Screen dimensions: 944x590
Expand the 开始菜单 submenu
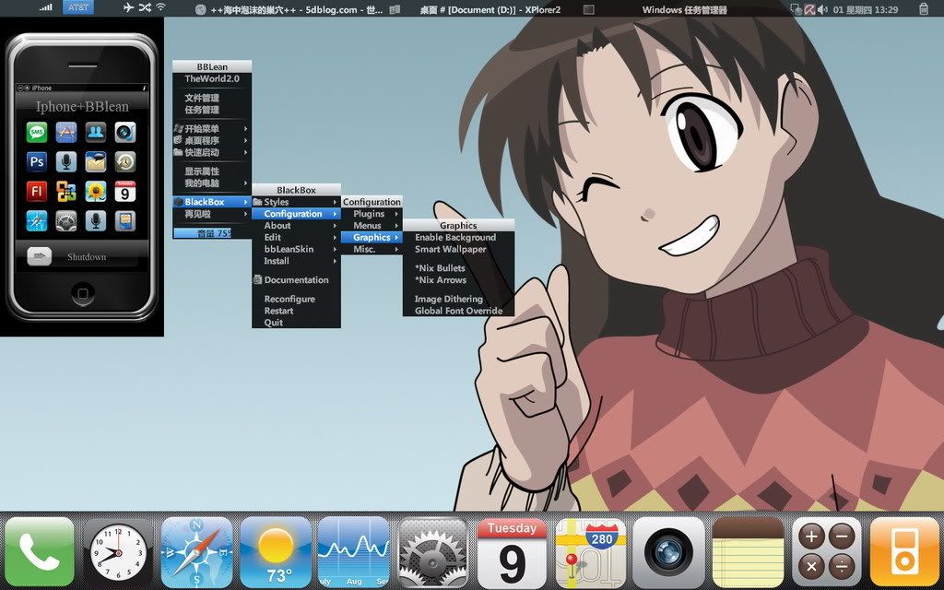(212, 129)
